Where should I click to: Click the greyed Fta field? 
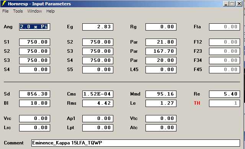(224, 27)
